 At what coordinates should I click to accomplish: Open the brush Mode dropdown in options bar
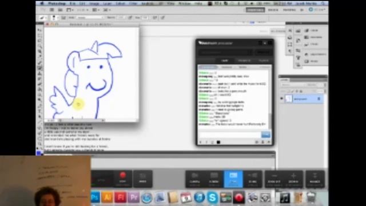[x=90, y=18]
